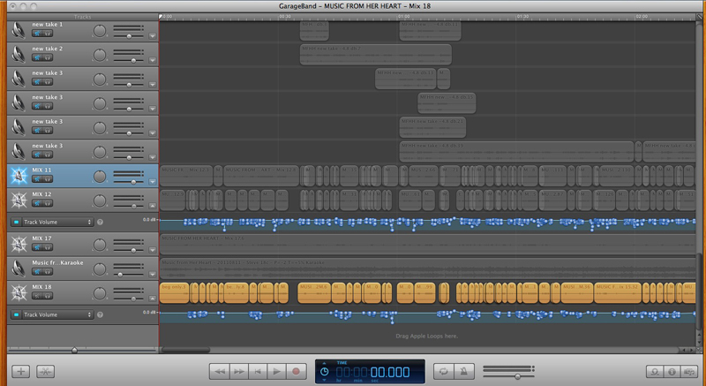
Task: Show the Track Info panel button
Action: pos(672,372)
